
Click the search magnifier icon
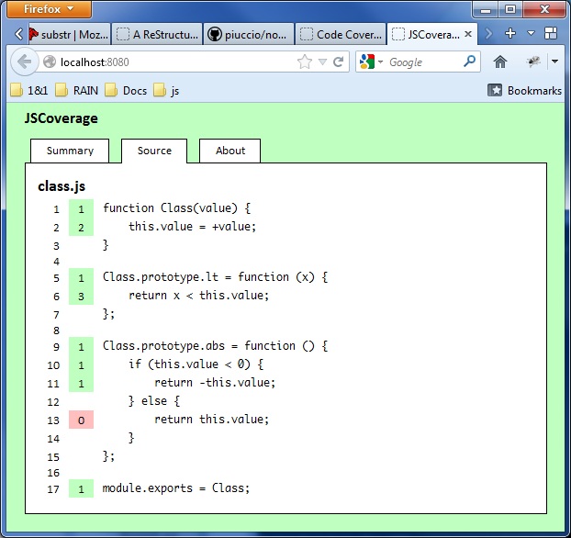[470, 62]
